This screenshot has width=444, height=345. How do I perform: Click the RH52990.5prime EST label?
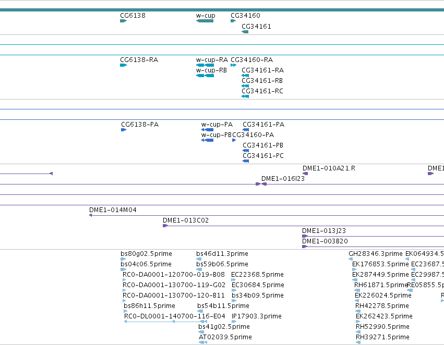click(x=383, y=327)
